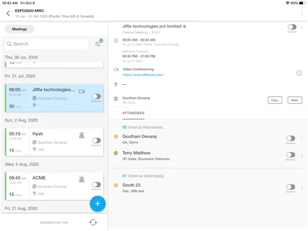Open more options for Terry Matthew attendee
This screenshot has width=308, height=231.
pyautogui.click(x=302, y=156)
